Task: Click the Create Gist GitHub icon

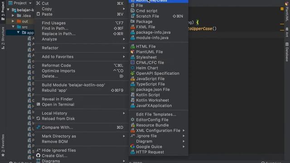Action: click(x=38, y=155)
